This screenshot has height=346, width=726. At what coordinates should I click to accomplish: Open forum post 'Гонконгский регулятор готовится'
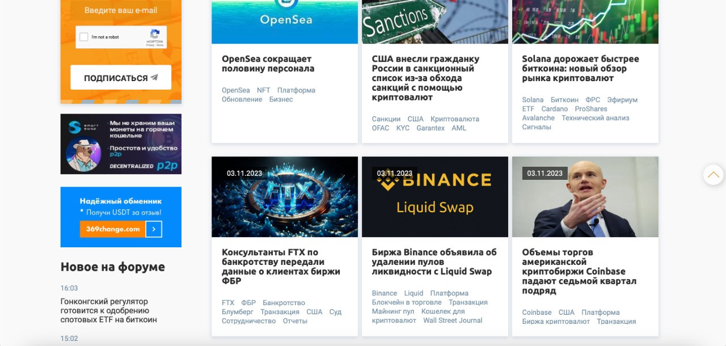[108, 311]
